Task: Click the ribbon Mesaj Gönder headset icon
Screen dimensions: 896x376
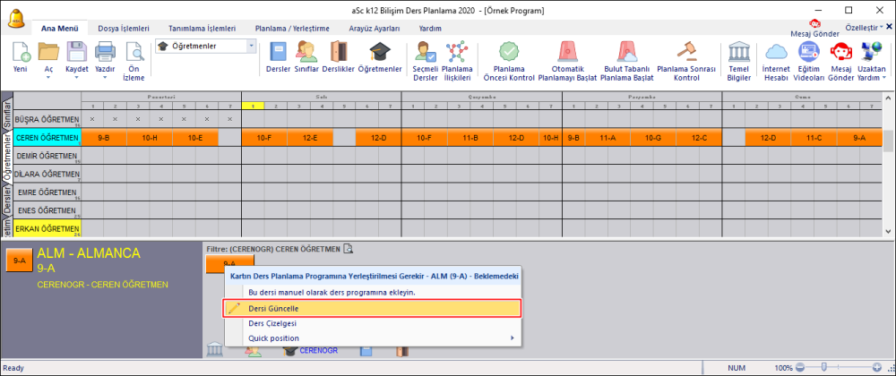Action: 840,52
